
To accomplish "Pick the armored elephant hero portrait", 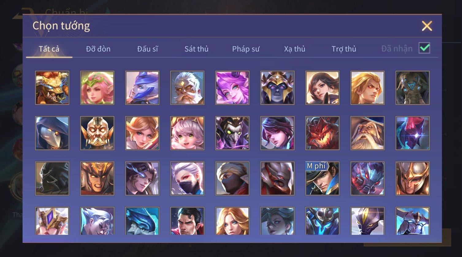I will coord(413,88).
